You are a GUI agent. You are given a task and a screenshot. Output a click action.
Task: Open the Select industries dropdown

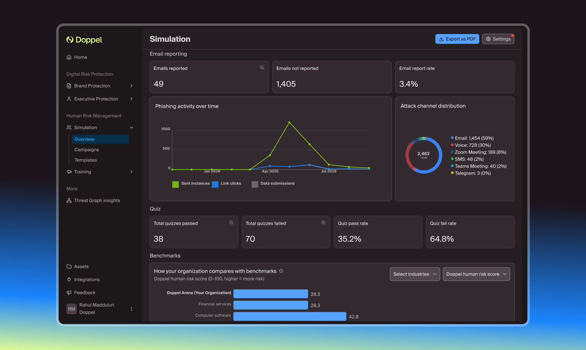coord(415,274)
